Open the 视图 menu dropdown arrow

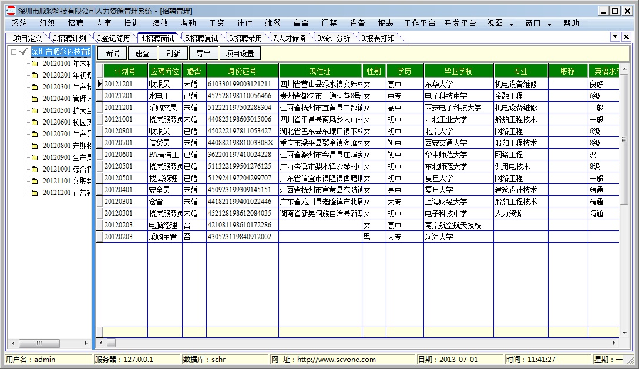(511, 25)
